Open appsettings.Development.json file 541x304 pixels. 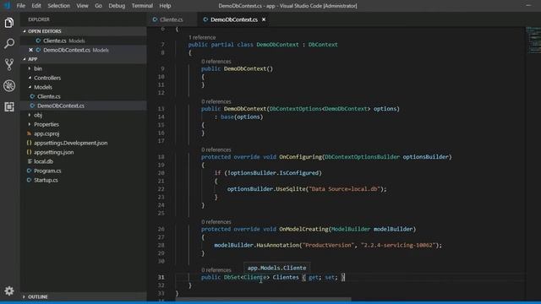click(84, 143)
